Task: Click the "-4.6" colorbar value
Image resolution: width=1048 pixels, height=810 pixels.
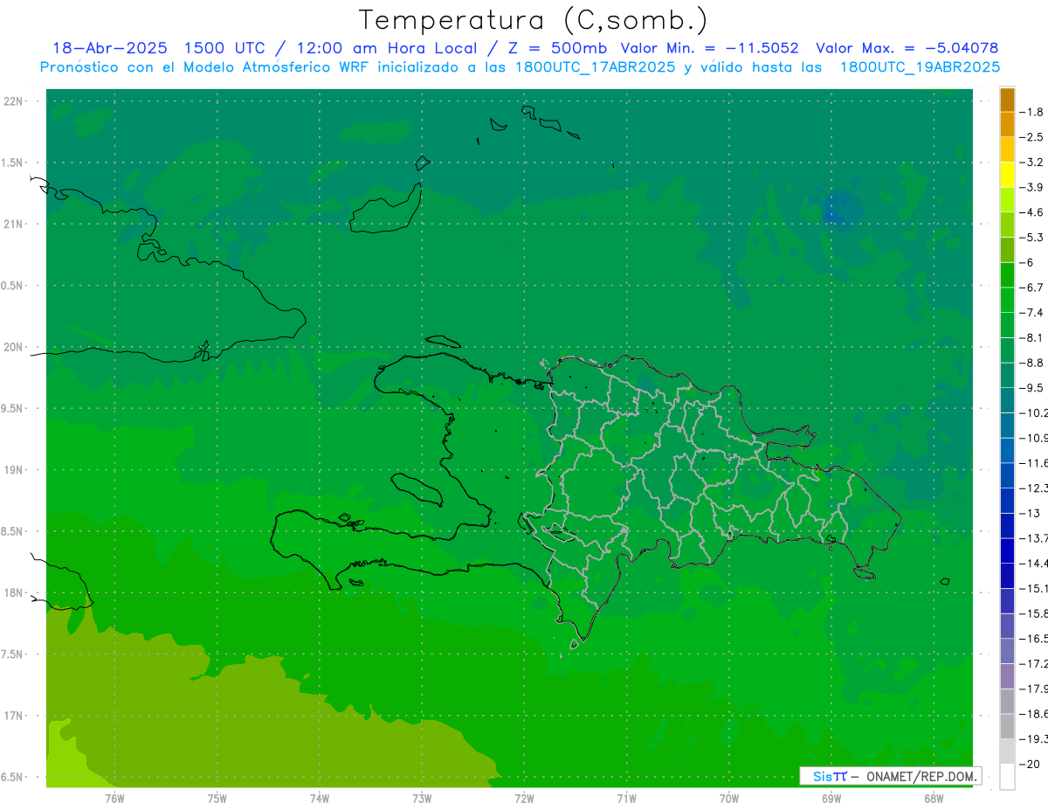Action: click(1031, 212)
